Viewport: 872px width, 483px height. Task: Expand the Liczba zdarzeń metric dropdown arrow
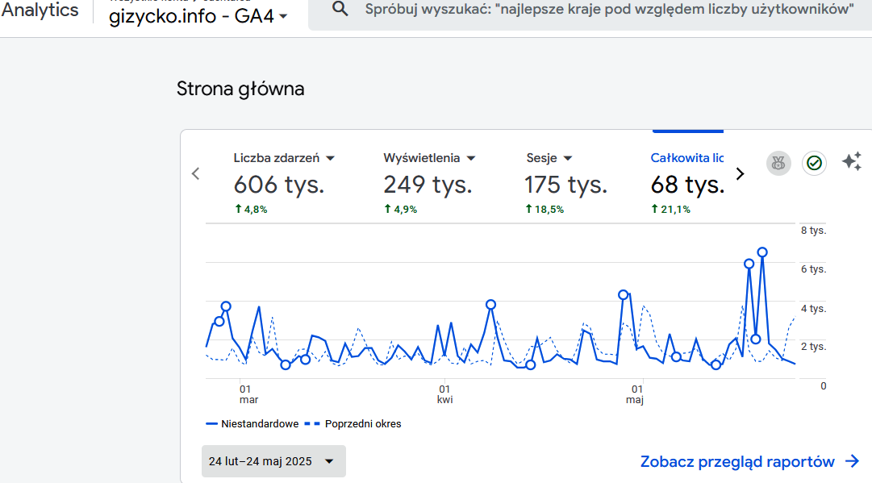[x=330, y=159]
